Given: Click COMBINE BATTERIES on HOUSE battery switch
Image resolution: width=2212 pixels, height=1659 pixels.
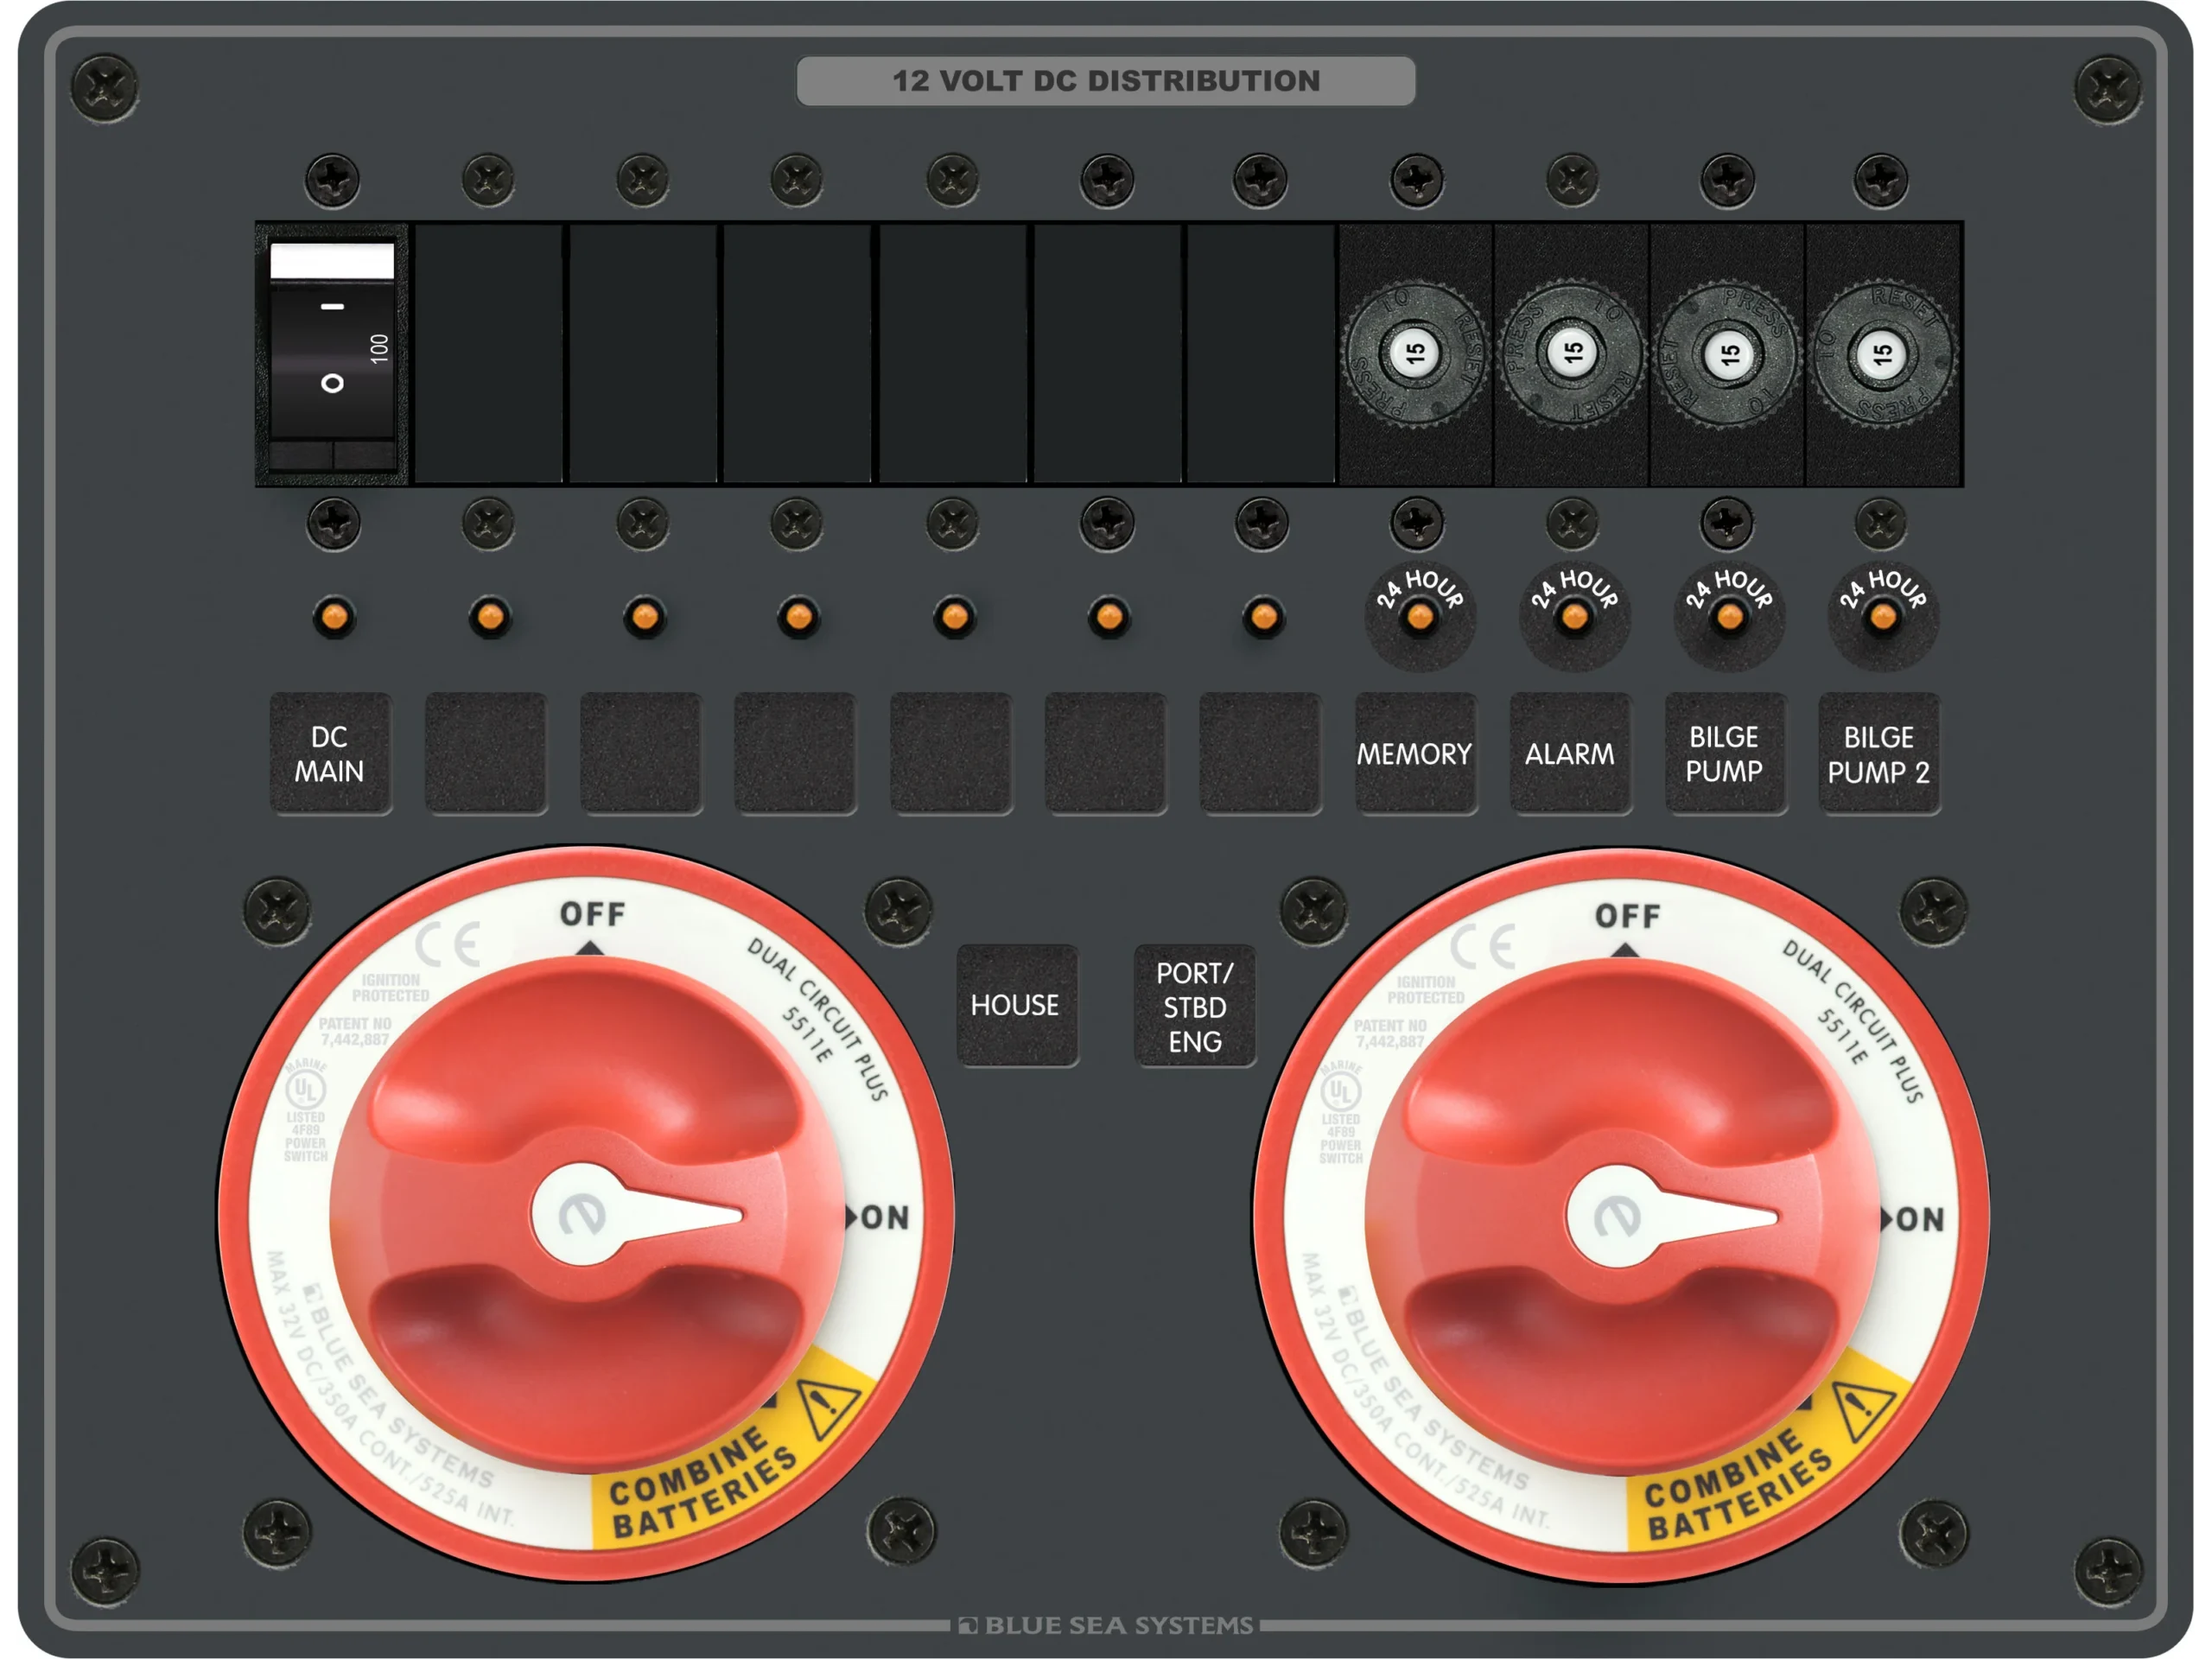Looking at the screenshot, I should 704,1482.
